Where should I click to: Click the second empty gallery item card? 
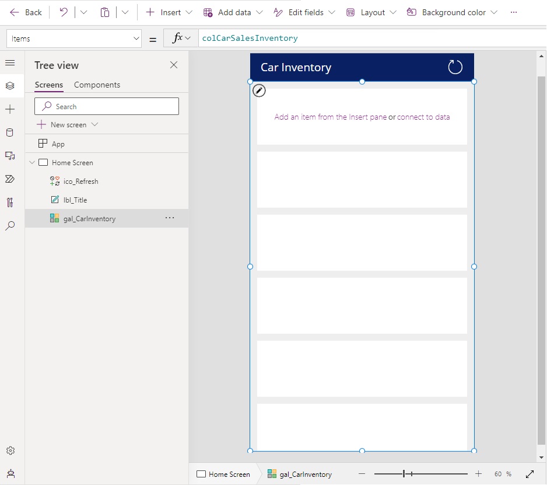[x=362, y=180]
